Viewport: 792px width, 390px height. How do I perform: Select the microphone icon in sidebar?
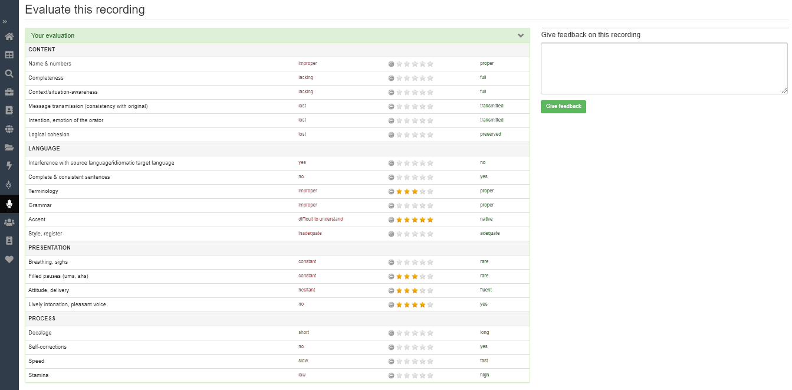point(9,204)
